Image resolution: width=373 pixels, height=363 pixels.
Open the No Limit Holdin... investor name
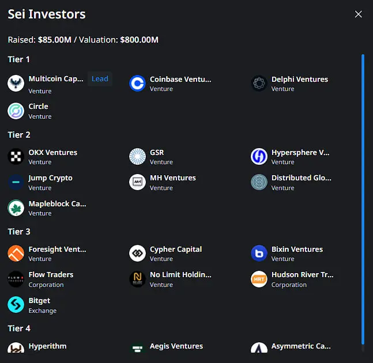[x=180, y=275]
